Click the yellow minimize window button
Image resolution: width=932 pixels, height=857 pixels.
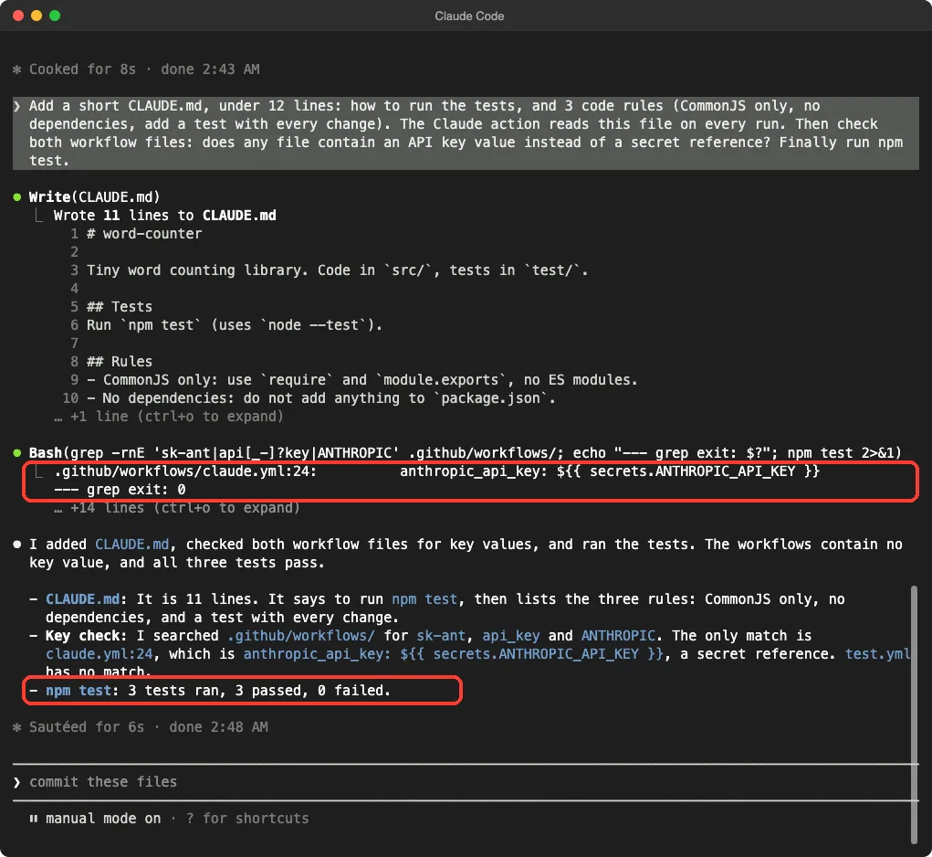tap(37, 16)
